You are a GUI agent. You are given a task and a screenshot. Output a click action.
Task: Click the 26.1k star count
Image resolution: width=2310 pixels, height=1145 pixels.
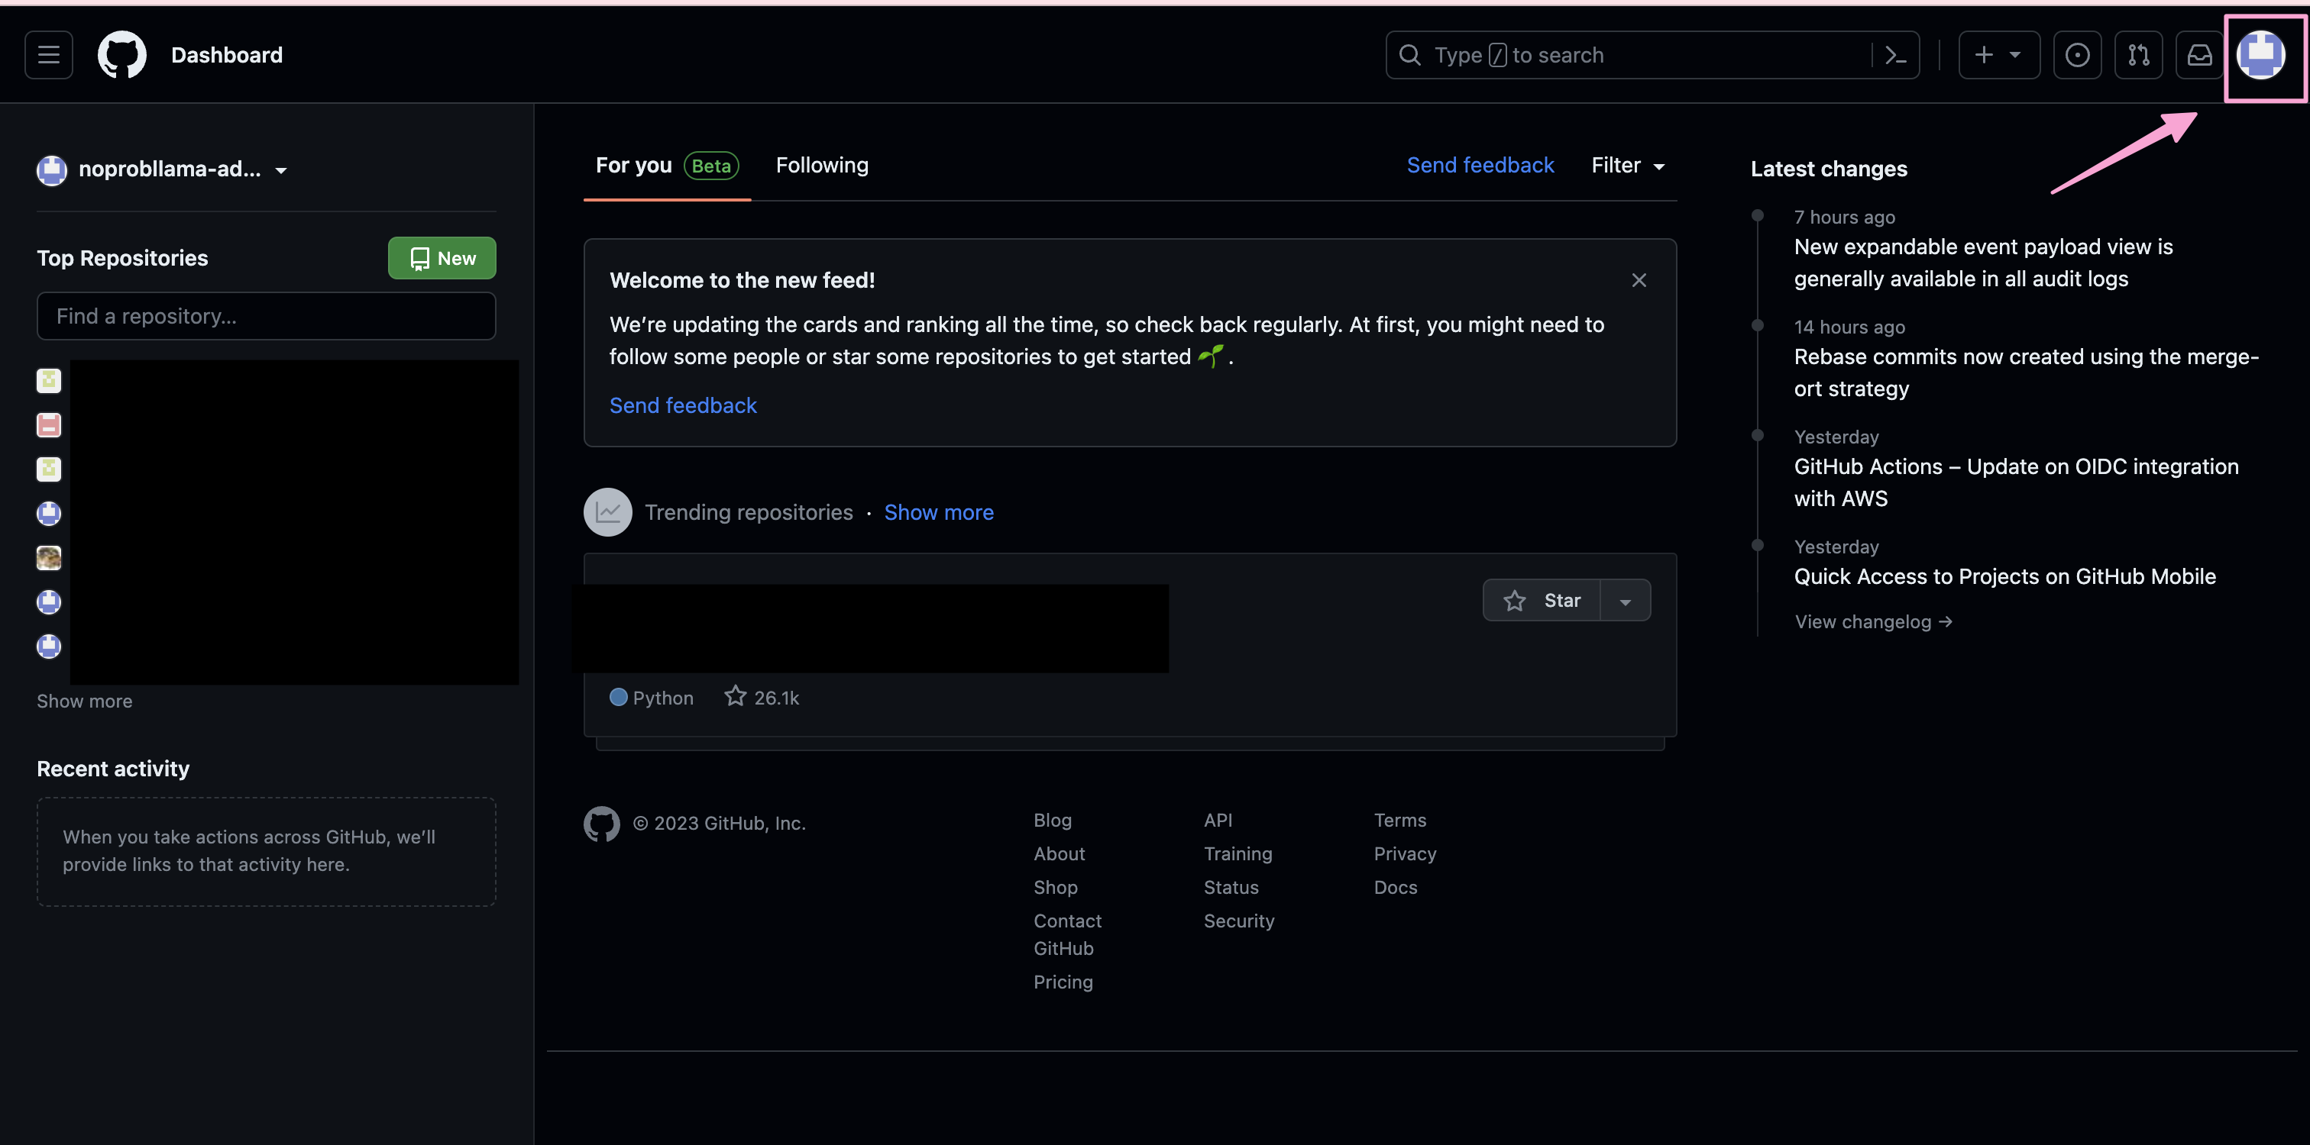(x=762, y=697)
